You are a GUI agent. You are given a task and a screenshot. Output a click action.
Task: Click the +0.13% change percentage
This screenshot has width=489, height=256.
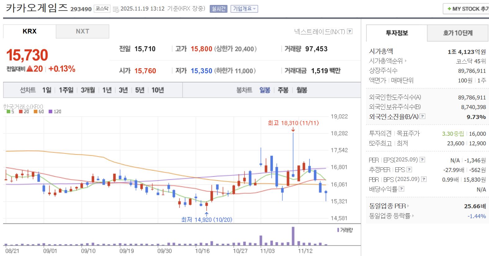coord(62,69)
